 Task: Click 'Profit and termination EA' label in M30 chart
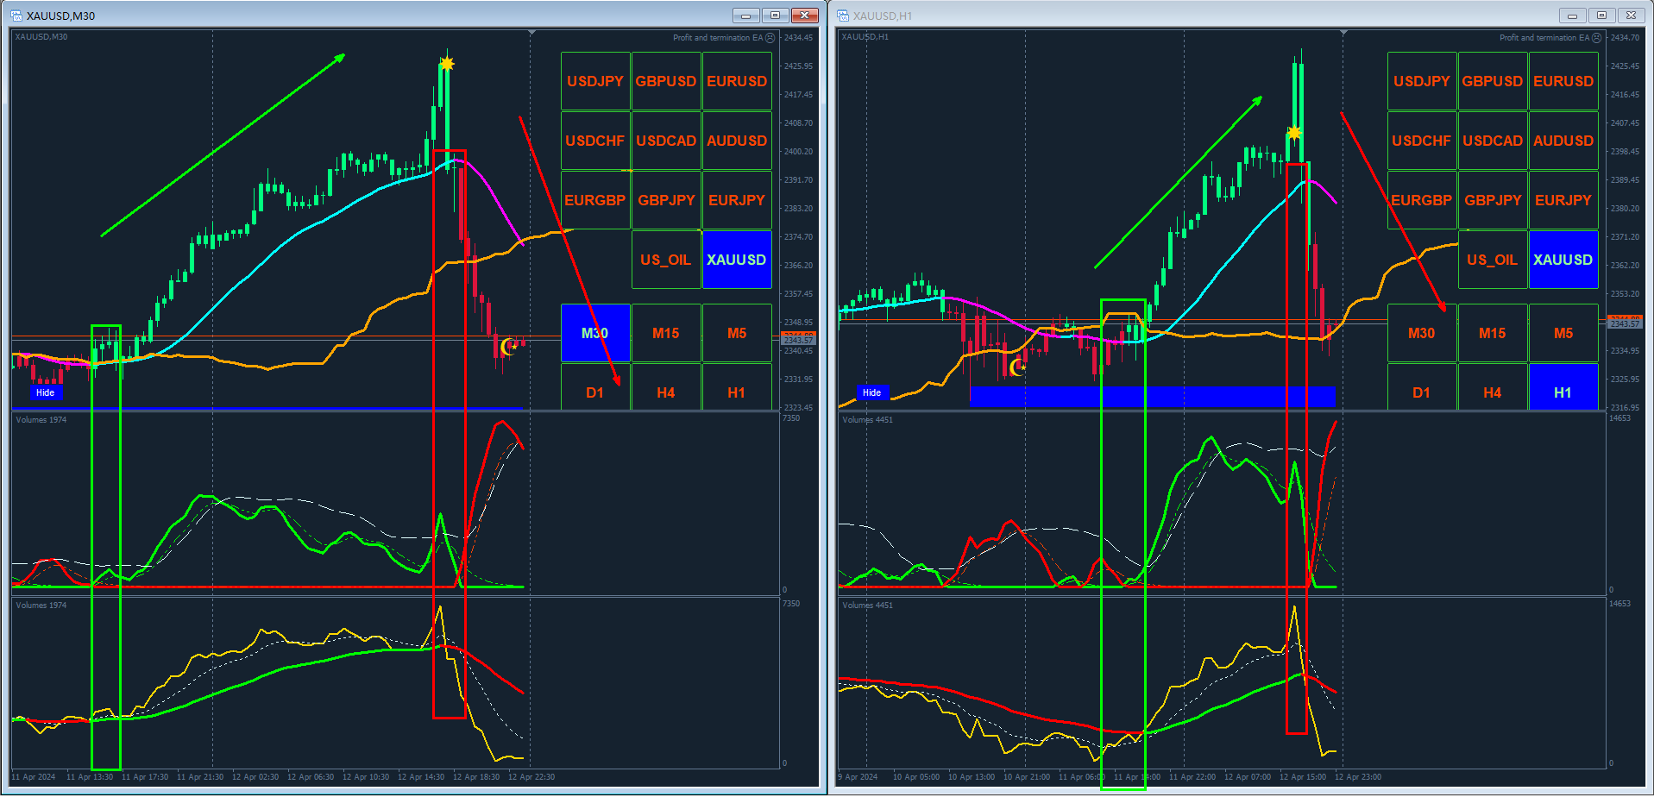tap(718, 38)
